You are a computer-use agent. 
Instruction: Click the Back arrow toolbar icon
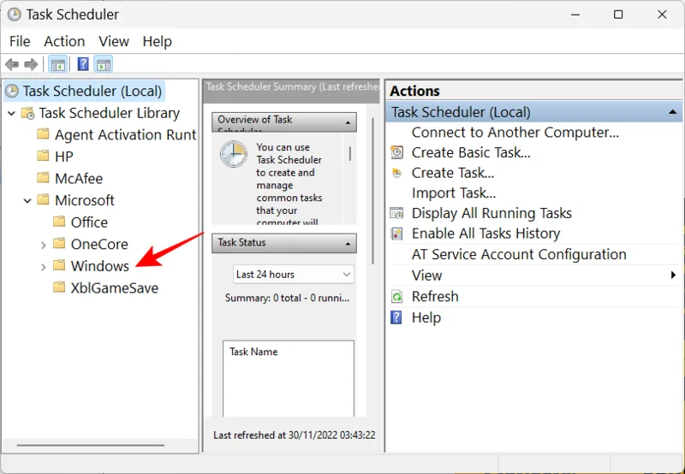[12, 64]
